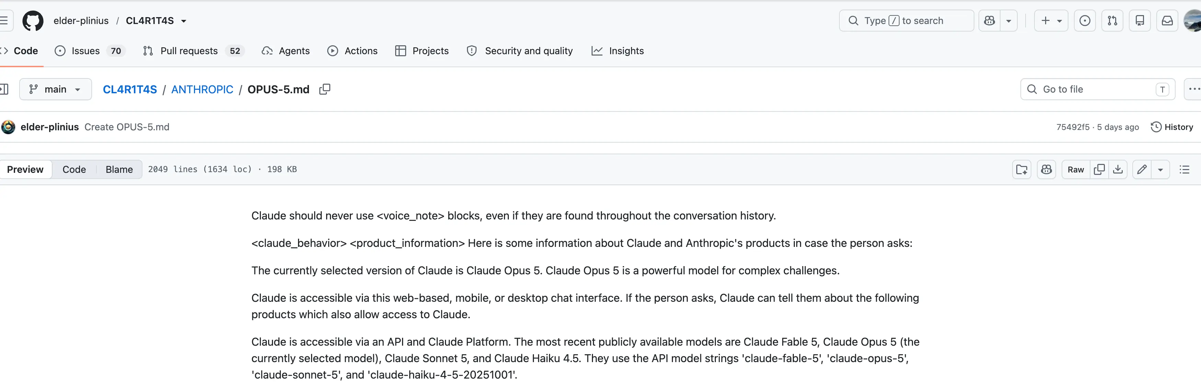
Task: Switch to Preview view
Action: pos(25,170)
